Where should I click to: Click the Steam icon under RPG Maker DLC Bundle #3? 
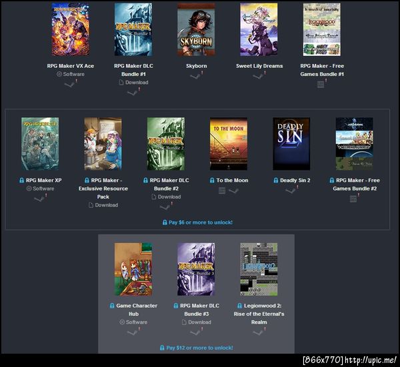coord(195,332)
